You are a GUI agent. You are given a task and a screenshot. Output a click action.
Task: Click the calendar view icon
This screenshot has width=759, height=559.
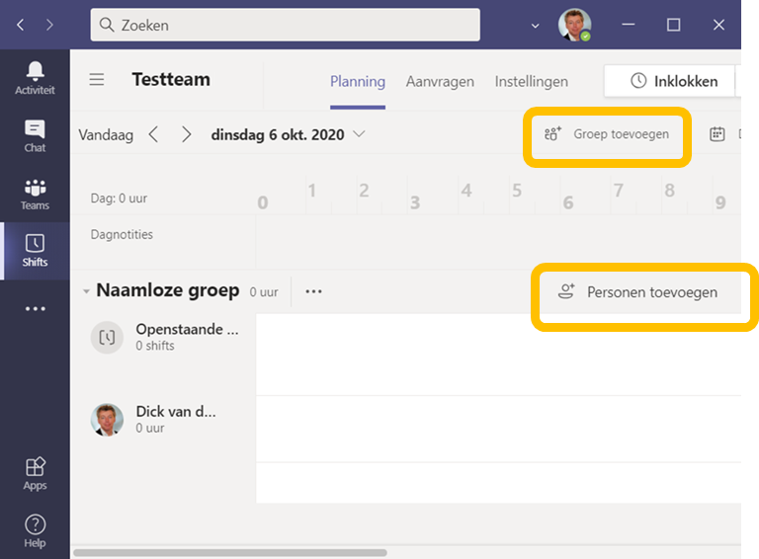tap(717, 134)
